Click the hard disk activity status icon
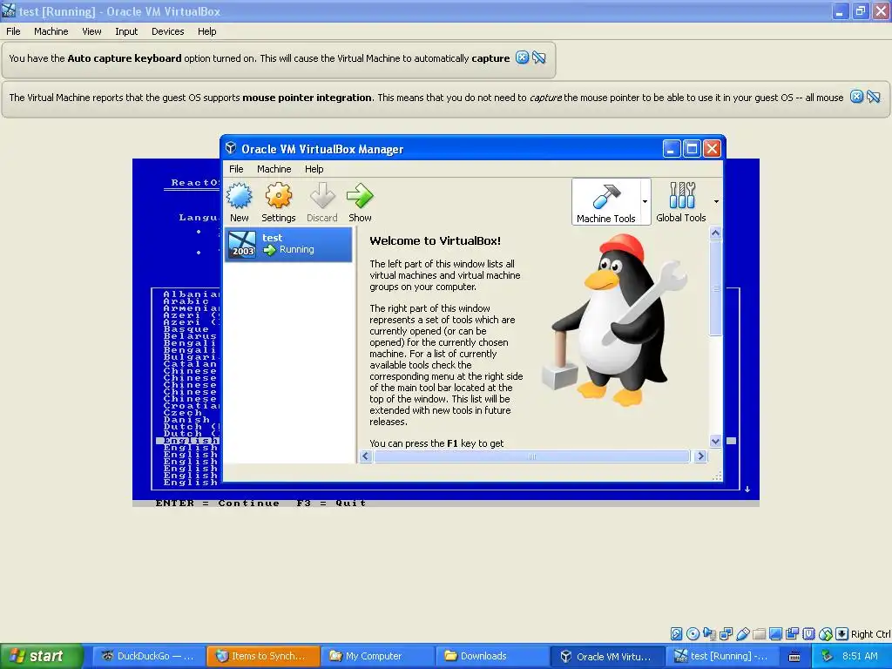The image size is (892, 669). pyautogui.click(x=676, y=634)
